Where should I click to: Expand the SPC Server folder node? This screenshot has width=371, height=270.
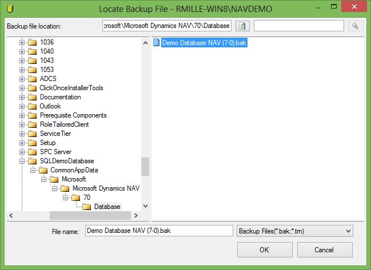pos(22,152)
